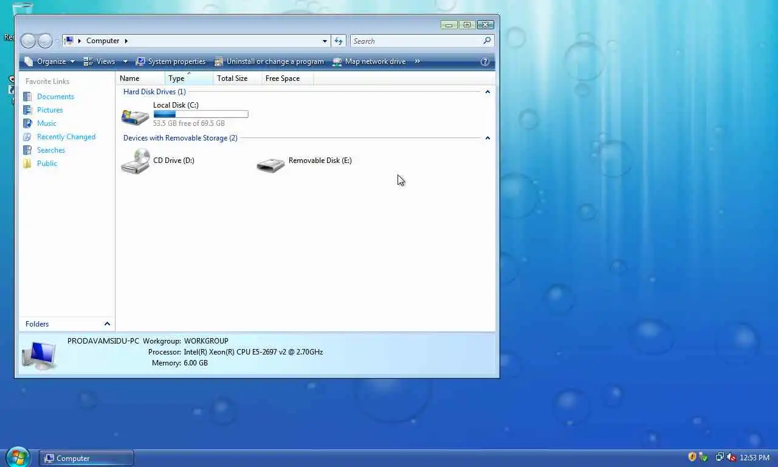Open System properties

click(171, 61)
